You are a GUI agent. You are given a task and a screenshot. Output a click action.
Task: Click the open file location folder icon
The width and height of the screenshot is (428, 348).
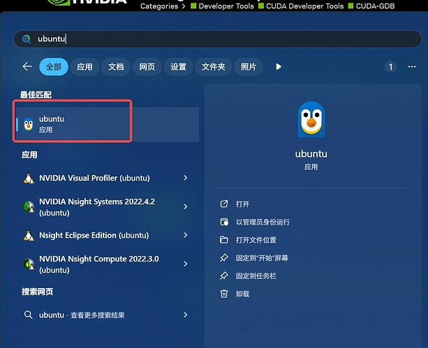click(224, 240)
